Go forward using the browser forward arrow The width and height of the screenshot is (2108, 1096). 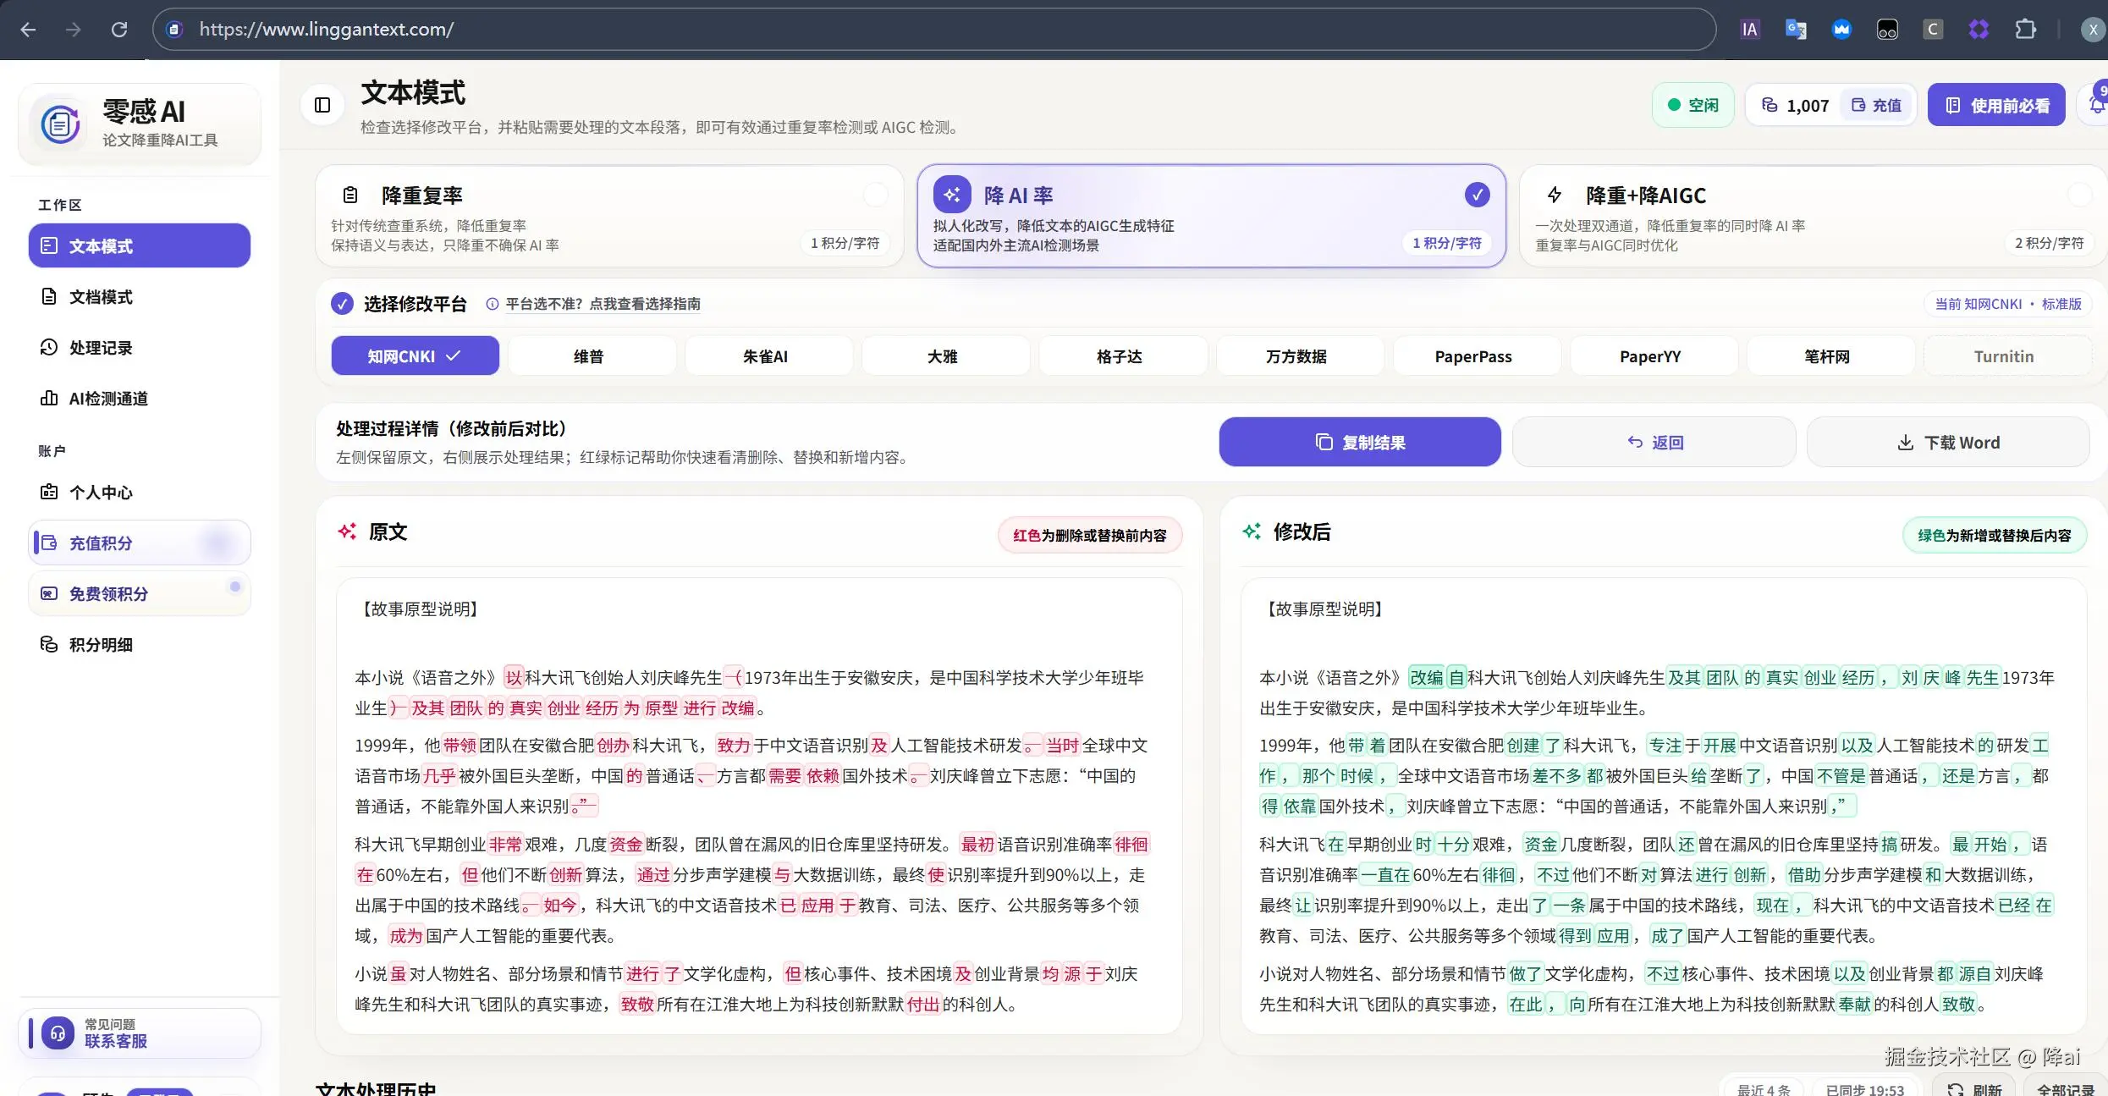pyautogui.click(x=74, y=30)
